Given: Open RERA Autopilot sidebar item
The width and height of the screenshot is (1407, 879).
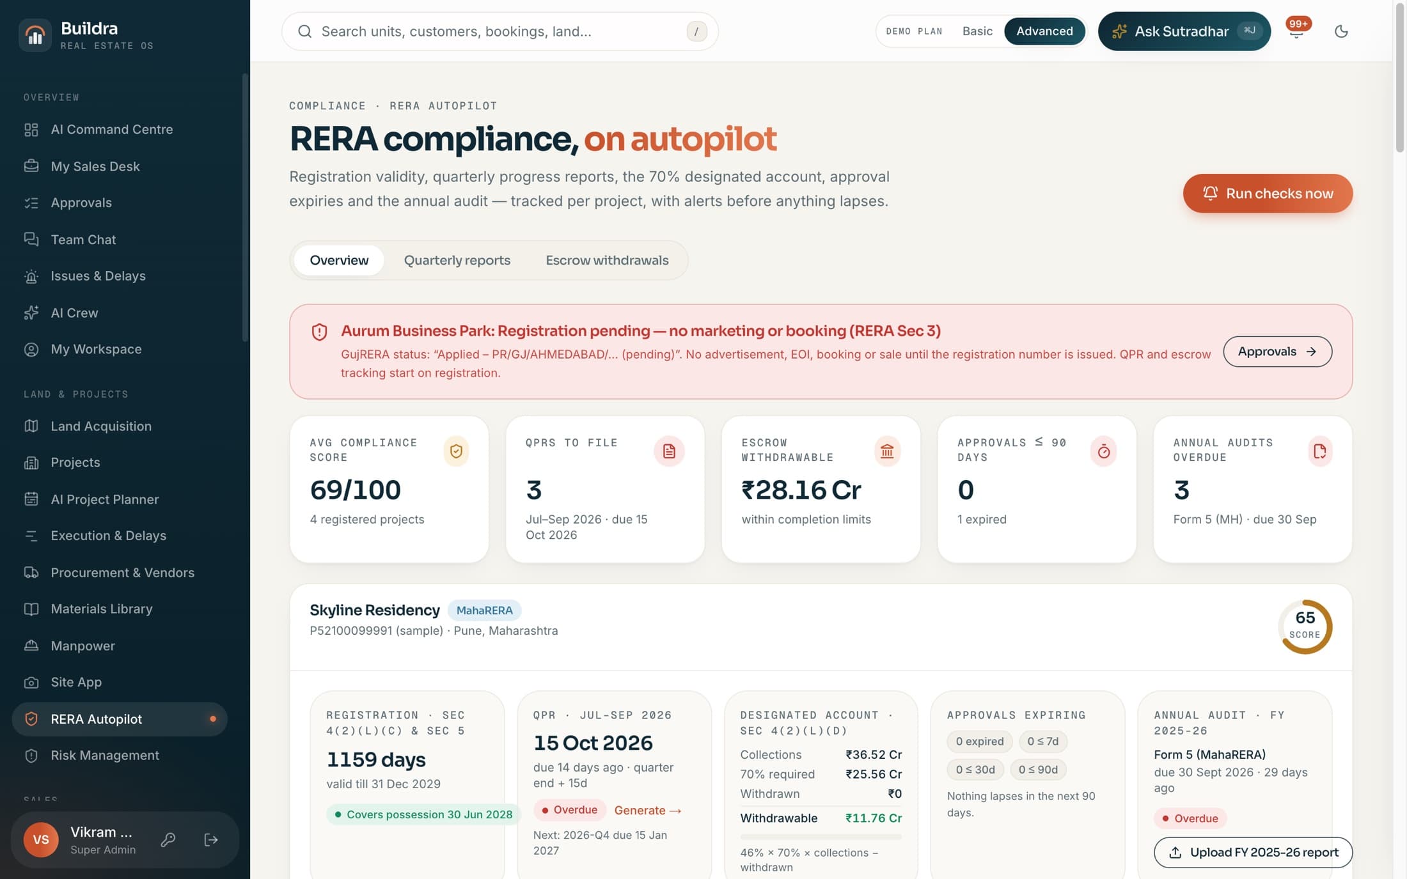Looking at the screenshot, I should (x=120, y=719).
